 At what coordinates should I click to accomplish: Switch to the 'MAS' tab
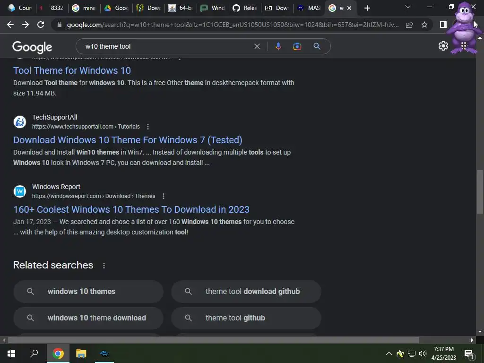(x=310, y=8)
